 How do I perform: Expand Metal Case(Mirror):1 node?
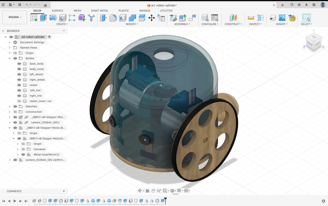[x=18, y=155]
